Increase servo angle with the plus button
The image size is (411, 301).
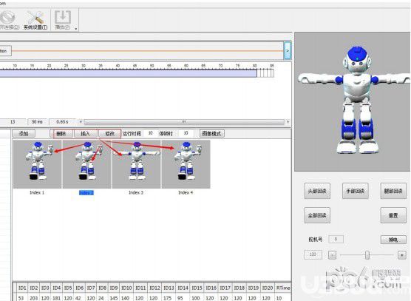pos(402,255)
